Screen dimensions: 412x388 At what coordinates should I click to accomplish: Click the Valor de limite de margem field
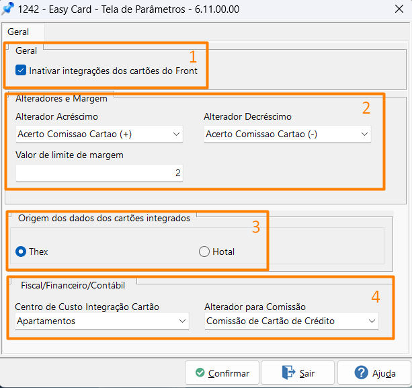pyautogui.click(x=99, y=173)
